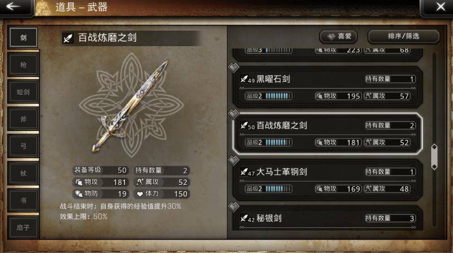Select the 剑 sword category tab
This screenshot has width=453, height=253.
tap(23, 37)
